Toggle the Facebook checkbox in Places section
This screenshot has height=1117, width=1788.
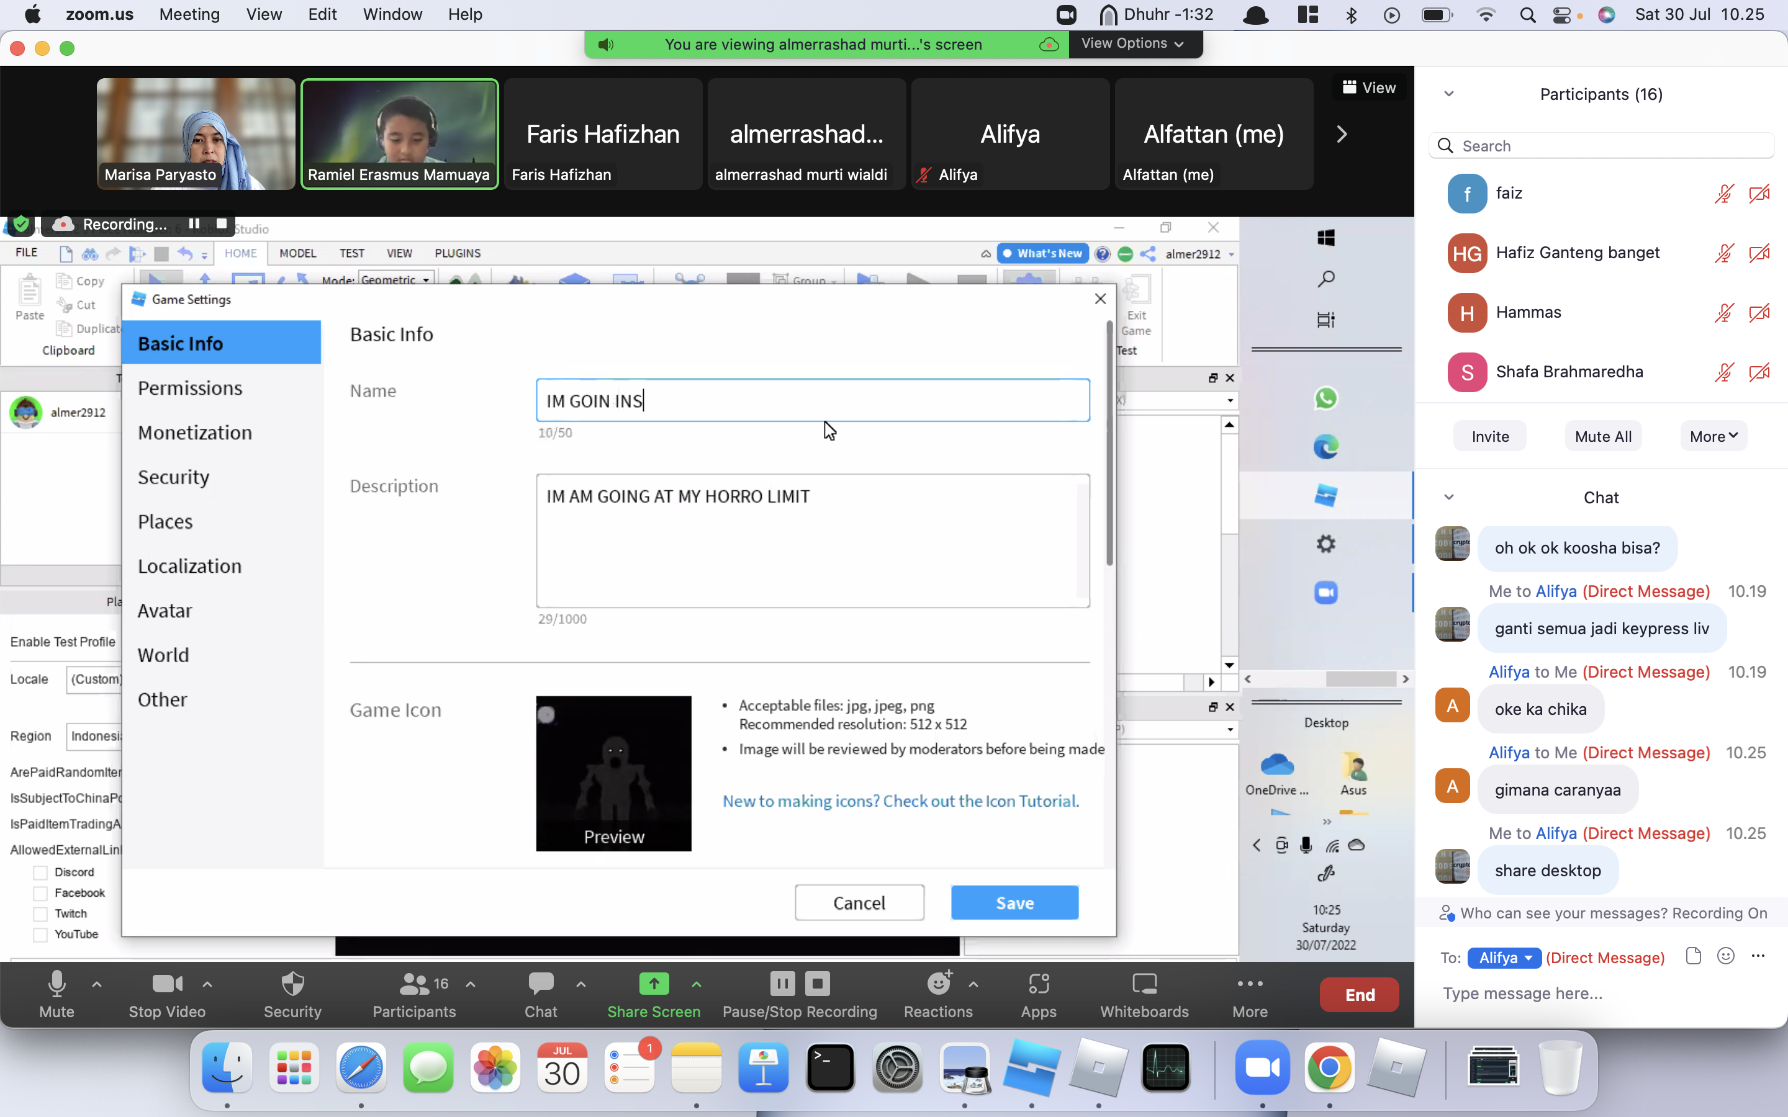[x=41, y=893]
